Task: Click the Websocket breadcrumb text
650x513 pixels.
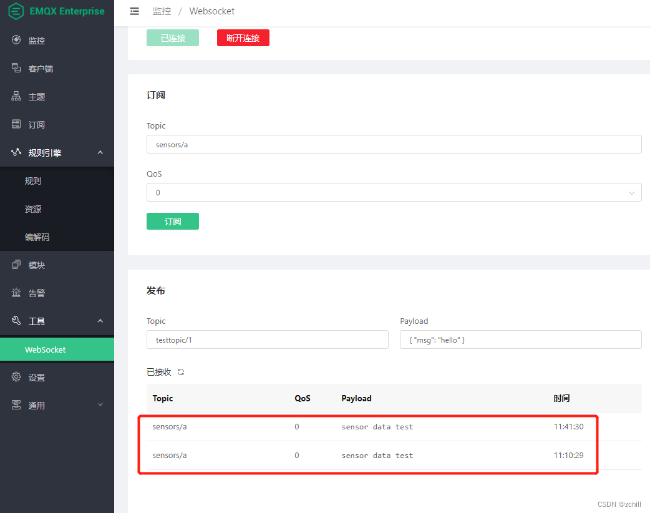Action: [212, 11]
